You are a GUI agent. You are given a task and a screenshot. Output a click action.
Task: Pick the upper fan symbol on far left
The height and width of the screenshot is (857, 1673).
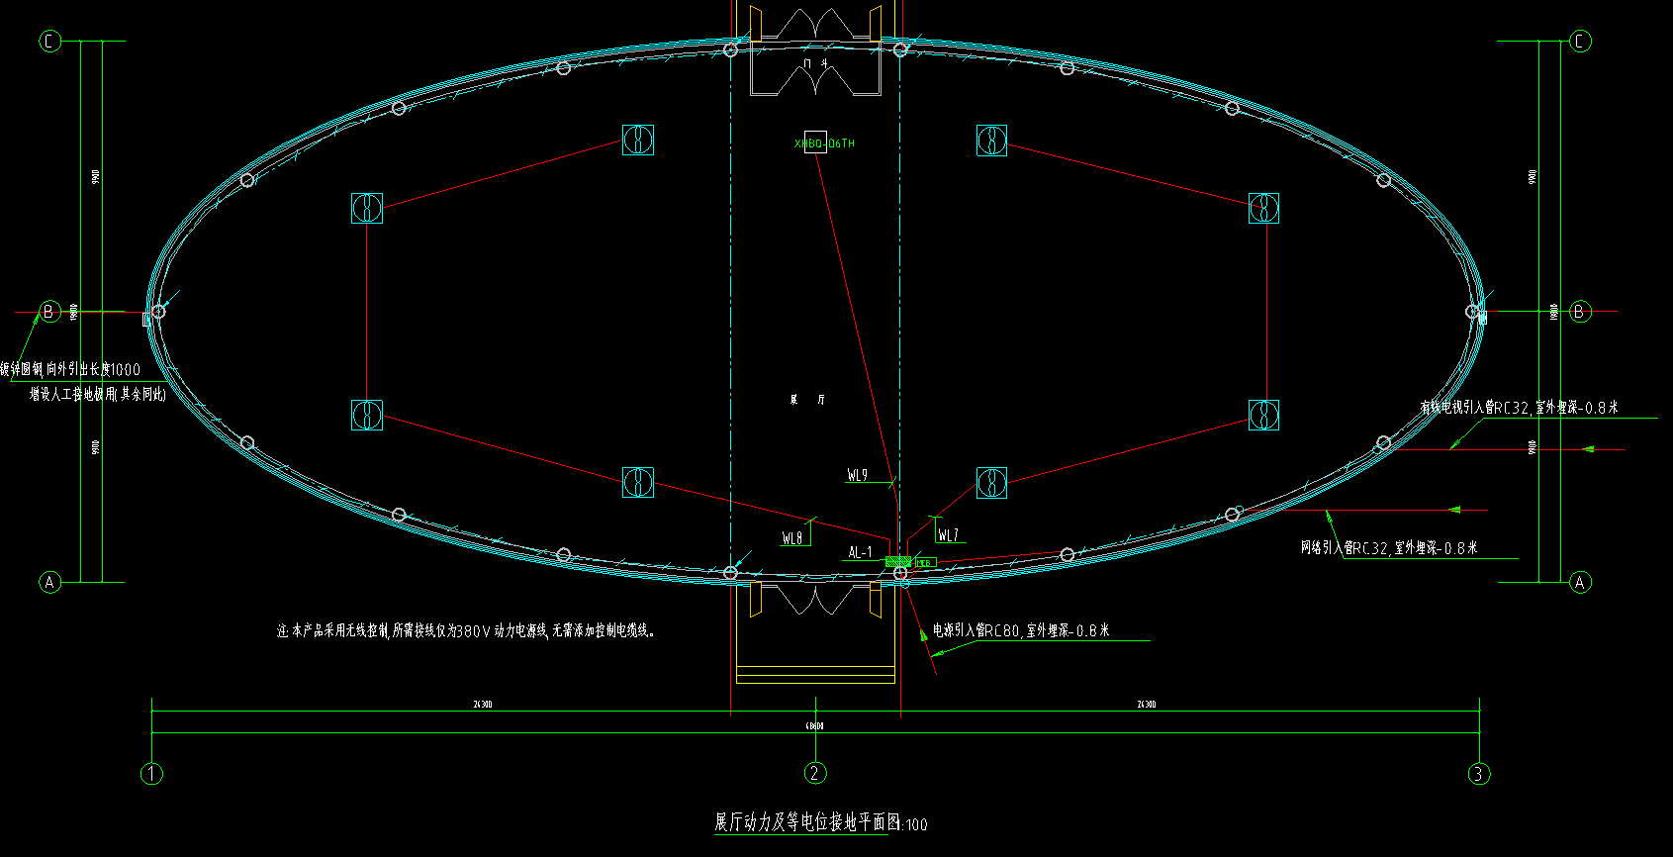point(367,208)
